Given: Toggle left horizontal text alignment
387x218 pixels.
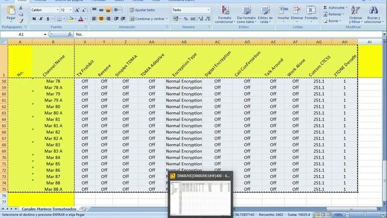Looking at the screenshot, I should (x=94, y=19).
